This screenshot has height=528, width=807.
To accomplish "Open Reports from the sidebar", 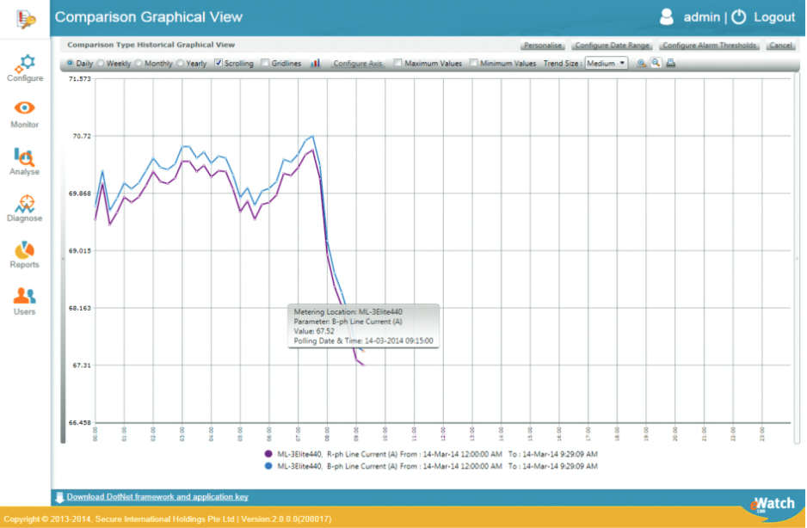I will point(25,254).
